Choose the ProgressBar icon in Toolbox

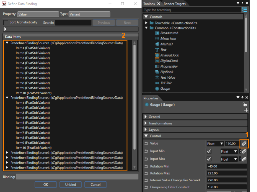pyautogui.click(x=157, y=66)
